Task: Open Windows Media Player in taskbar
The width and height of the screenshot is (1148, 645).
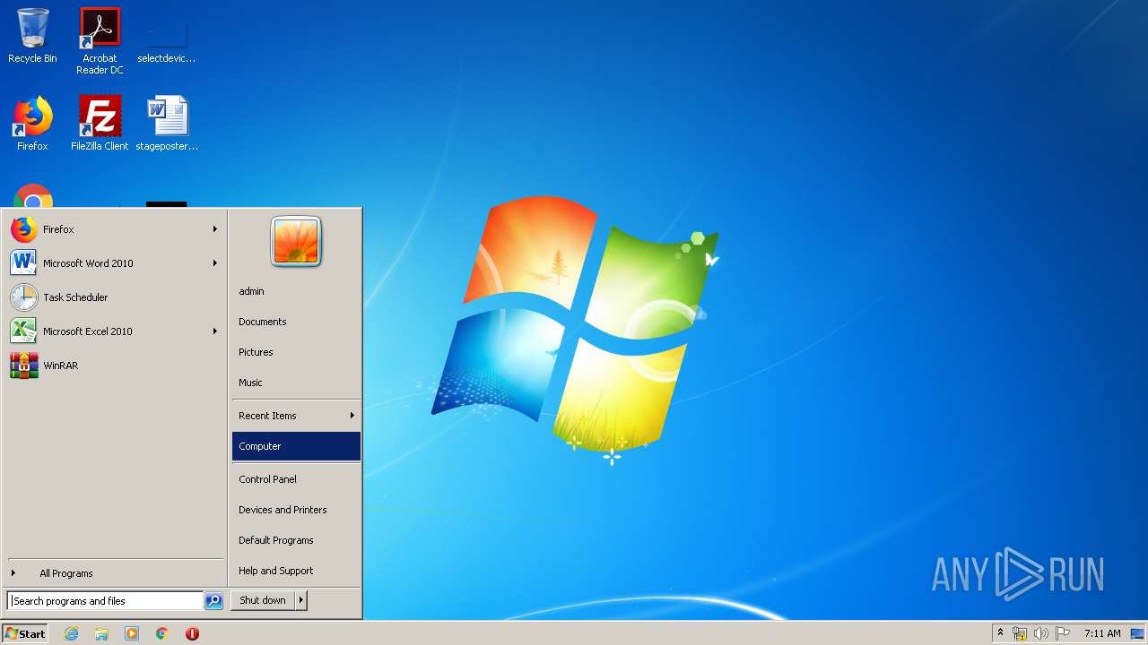Action: 132,633
